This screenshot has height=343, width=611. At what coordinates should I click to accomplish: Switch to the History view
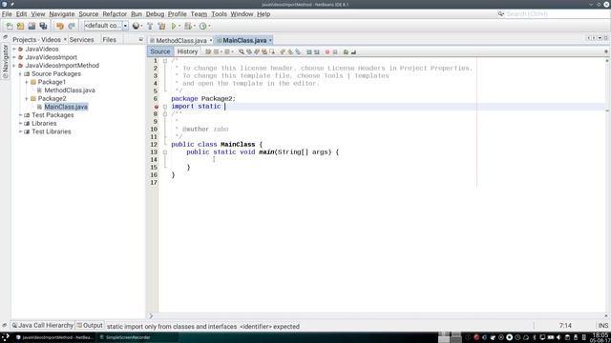[187, 51]
